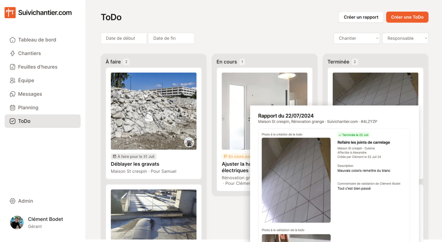442x242 pixels.
Task: Click the Messages chat bubble icon
Action: (x=12, y=94)
